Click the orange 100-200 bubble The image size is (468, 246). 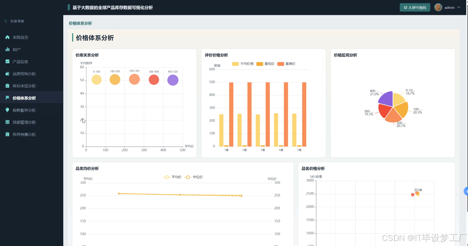click(115, 79)
